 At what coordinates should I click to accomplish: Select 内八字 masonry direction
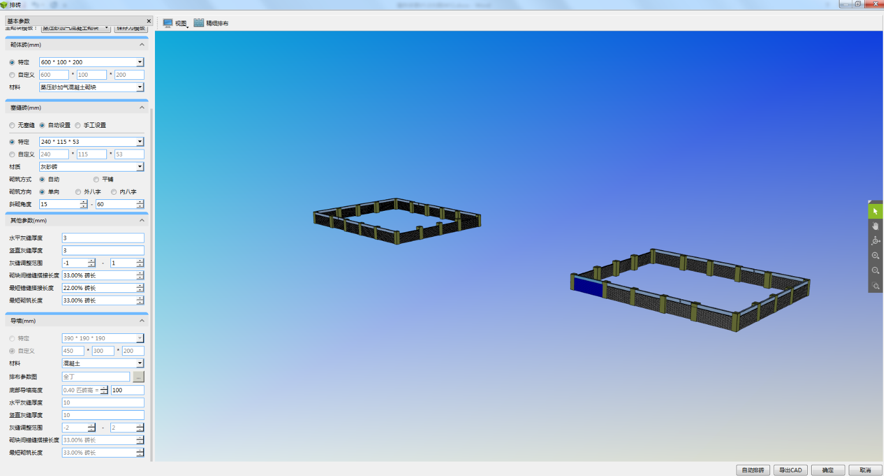(114, 192)
